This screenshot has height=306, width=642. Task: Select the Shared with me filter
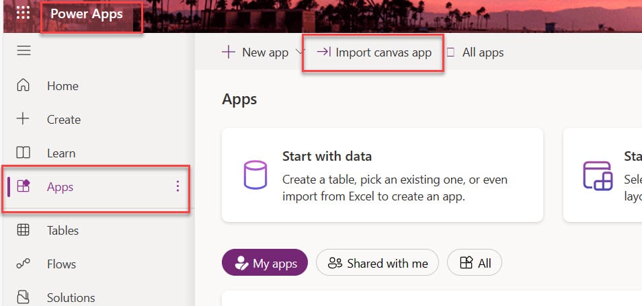[377, 262]
